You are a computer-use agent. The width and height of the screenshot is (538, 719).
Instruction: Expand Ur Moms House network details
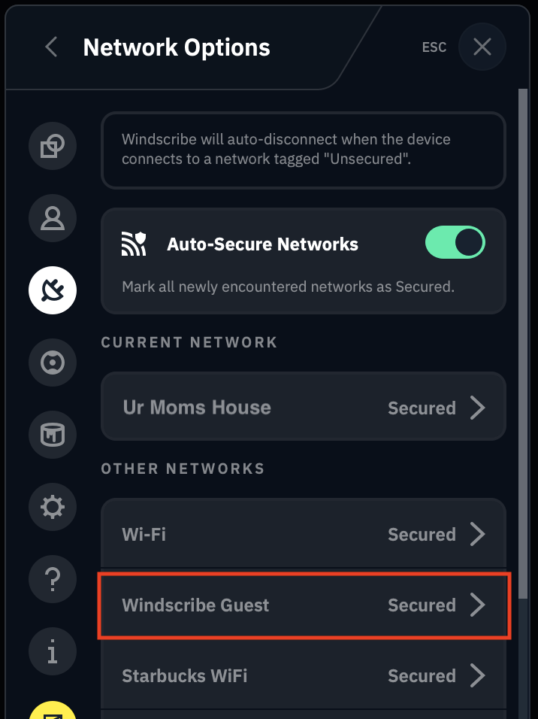click(x=479, y=407)
